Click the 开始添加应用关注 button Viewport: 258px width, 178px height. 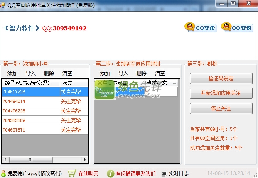(221, 93)
